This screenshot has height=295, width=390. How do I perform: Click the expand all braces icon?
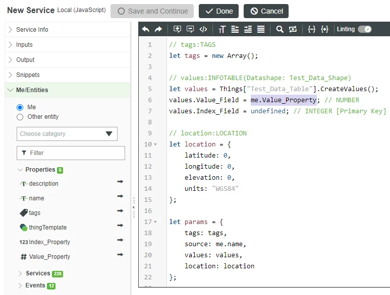coord(324,29)
